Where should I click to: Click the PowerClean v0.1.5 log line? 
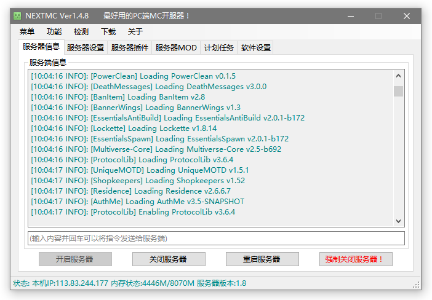coord(134,76)
